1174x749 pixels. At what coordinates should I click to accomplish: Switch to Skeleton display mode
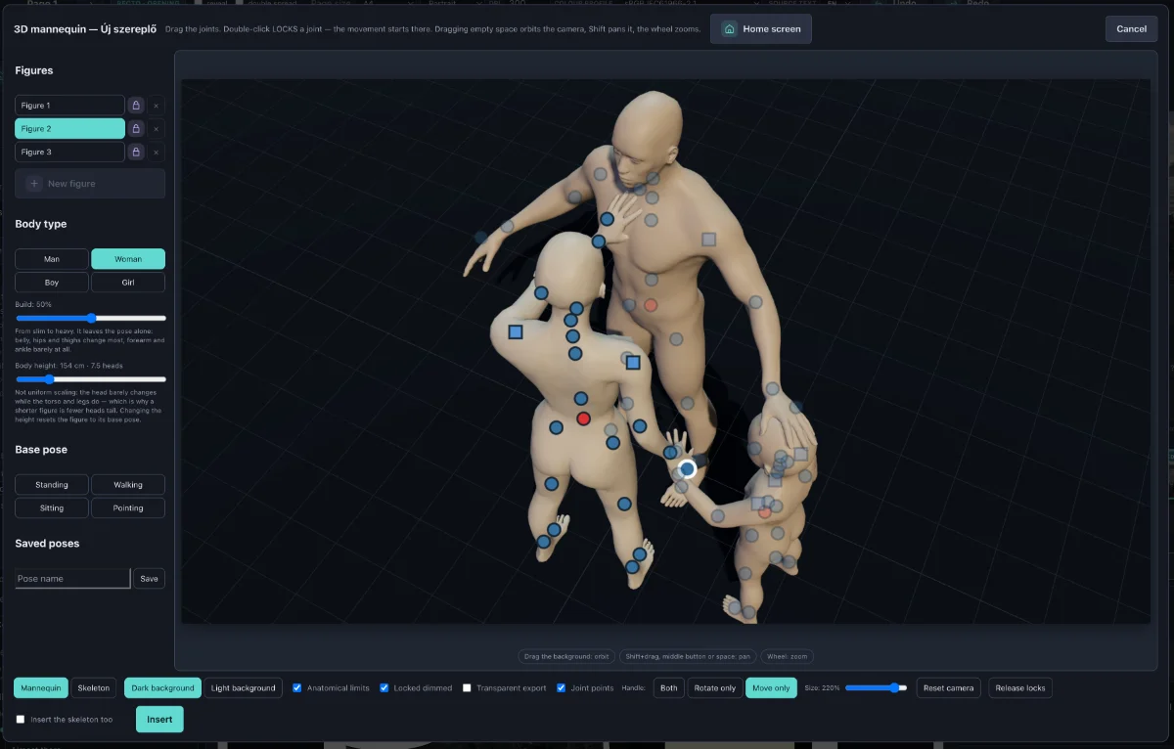point(94,687)
